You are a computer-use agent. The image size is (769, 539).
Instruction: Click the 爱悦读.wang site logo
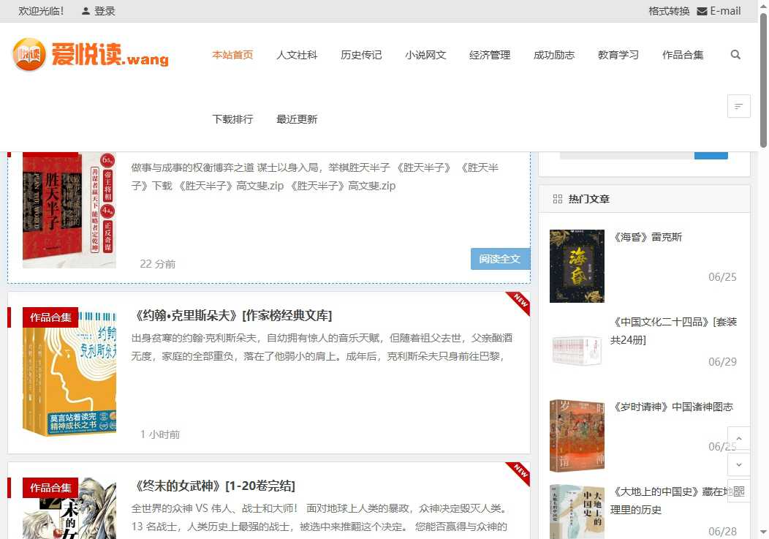[x=90, y=55]
